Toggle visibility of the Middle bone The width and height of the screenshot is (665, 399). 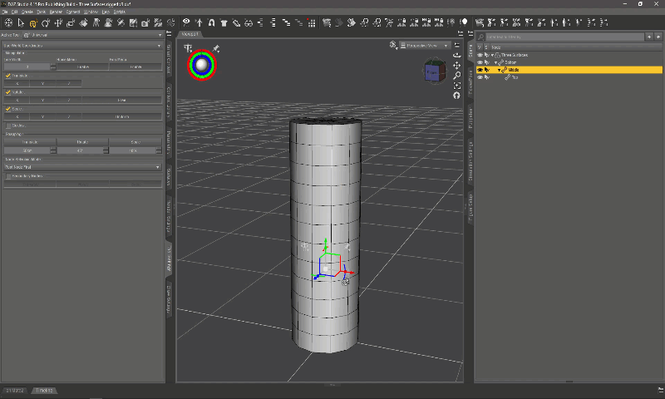[480, 70]
